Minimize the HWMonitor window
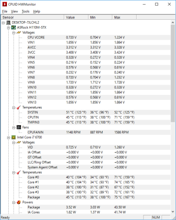The width and height of the screenshot is (176, 220). click(x=144, y=4)
